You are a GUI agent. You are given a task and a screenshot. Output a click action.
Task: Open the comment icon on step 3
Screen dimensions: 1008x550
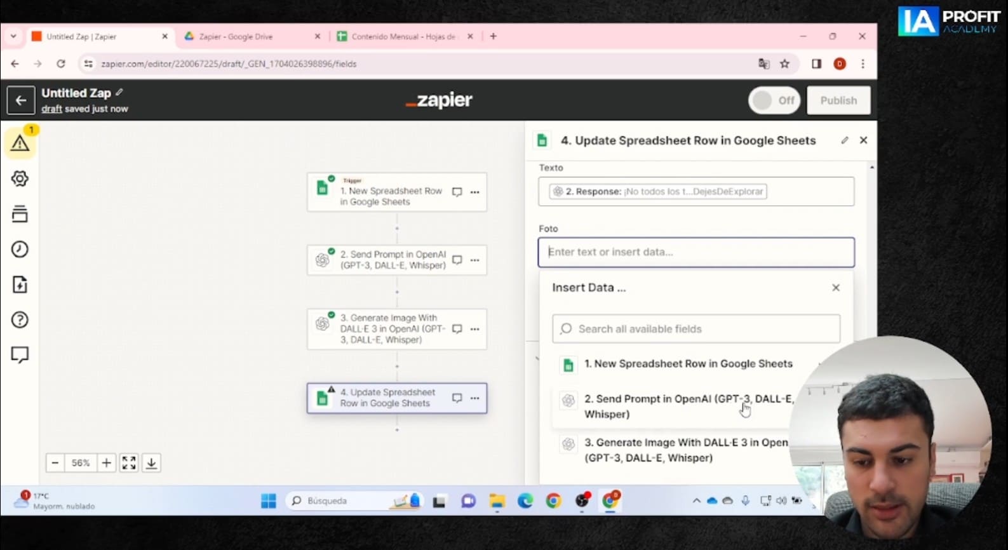(x=457, y=329)
